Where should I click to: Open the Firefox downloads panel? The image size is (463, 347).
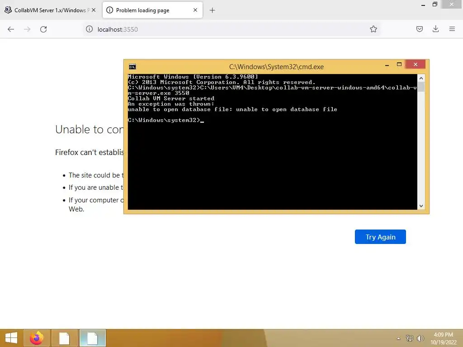[435, 29]
